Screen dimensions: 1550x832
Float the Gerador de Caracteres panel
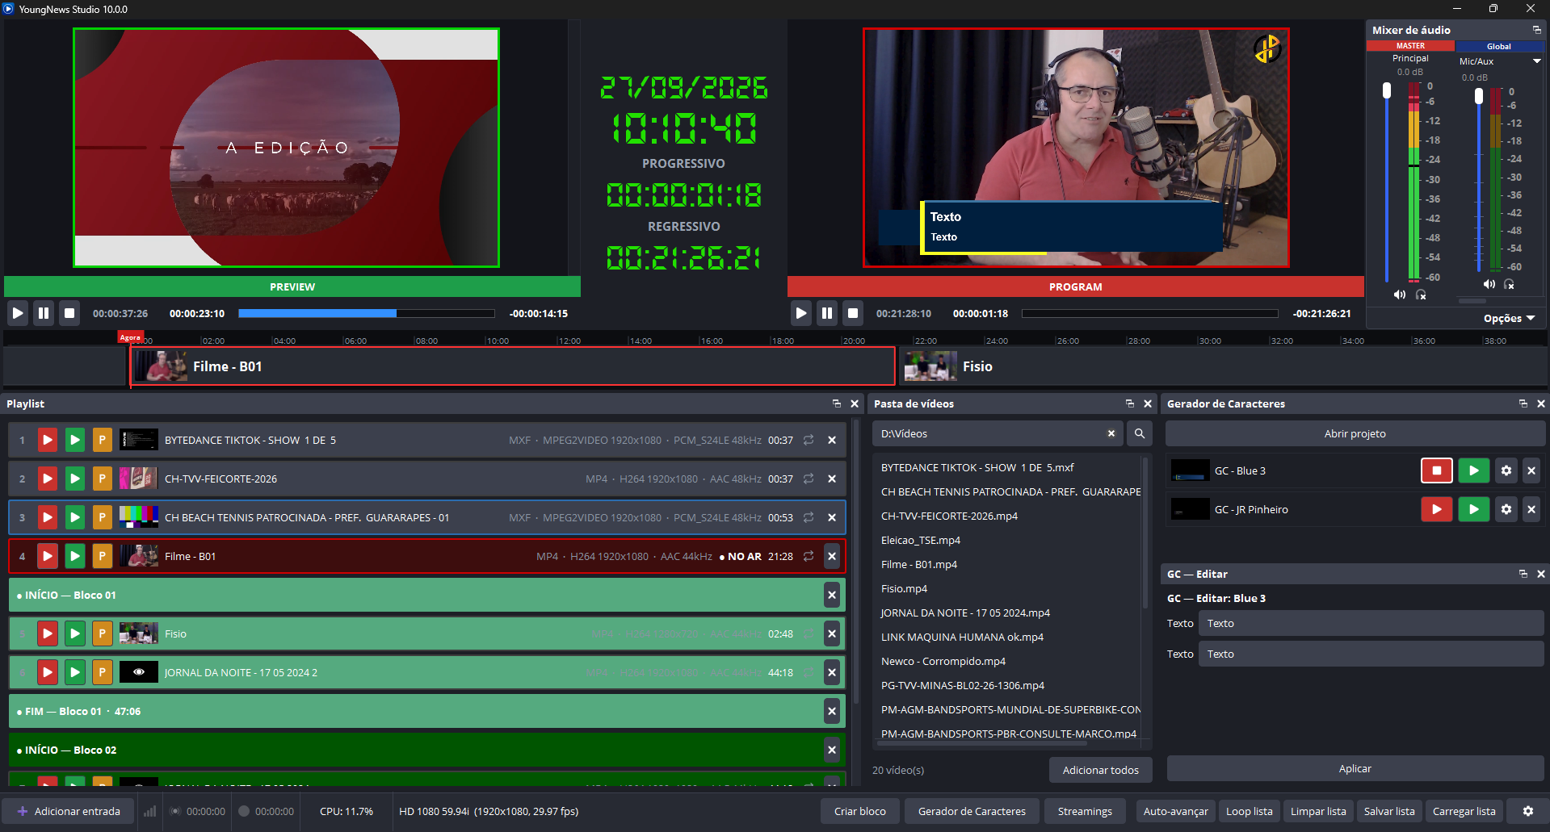pos(1523,403)
